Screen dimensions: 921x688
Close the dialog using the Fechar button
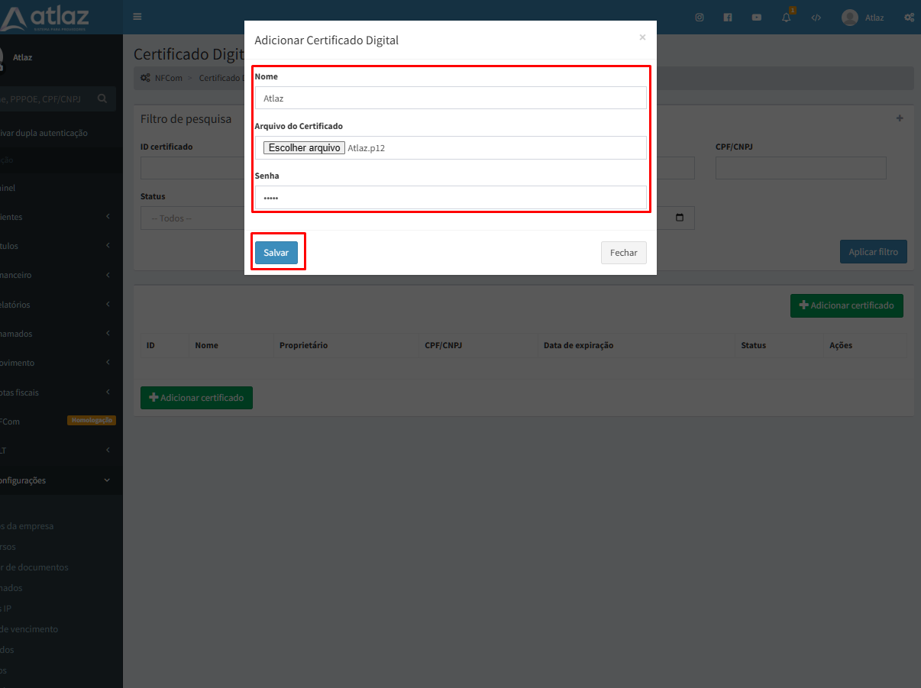(623, 252)
